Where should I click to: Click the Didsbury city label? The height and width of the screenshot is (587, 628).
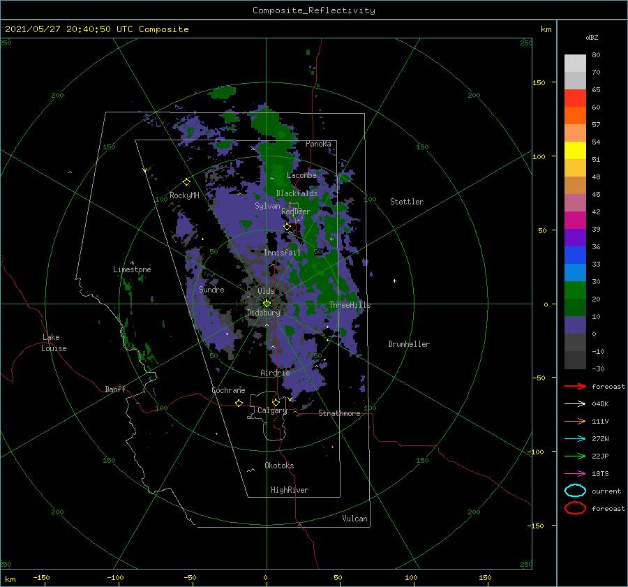[x=264, y=313]
